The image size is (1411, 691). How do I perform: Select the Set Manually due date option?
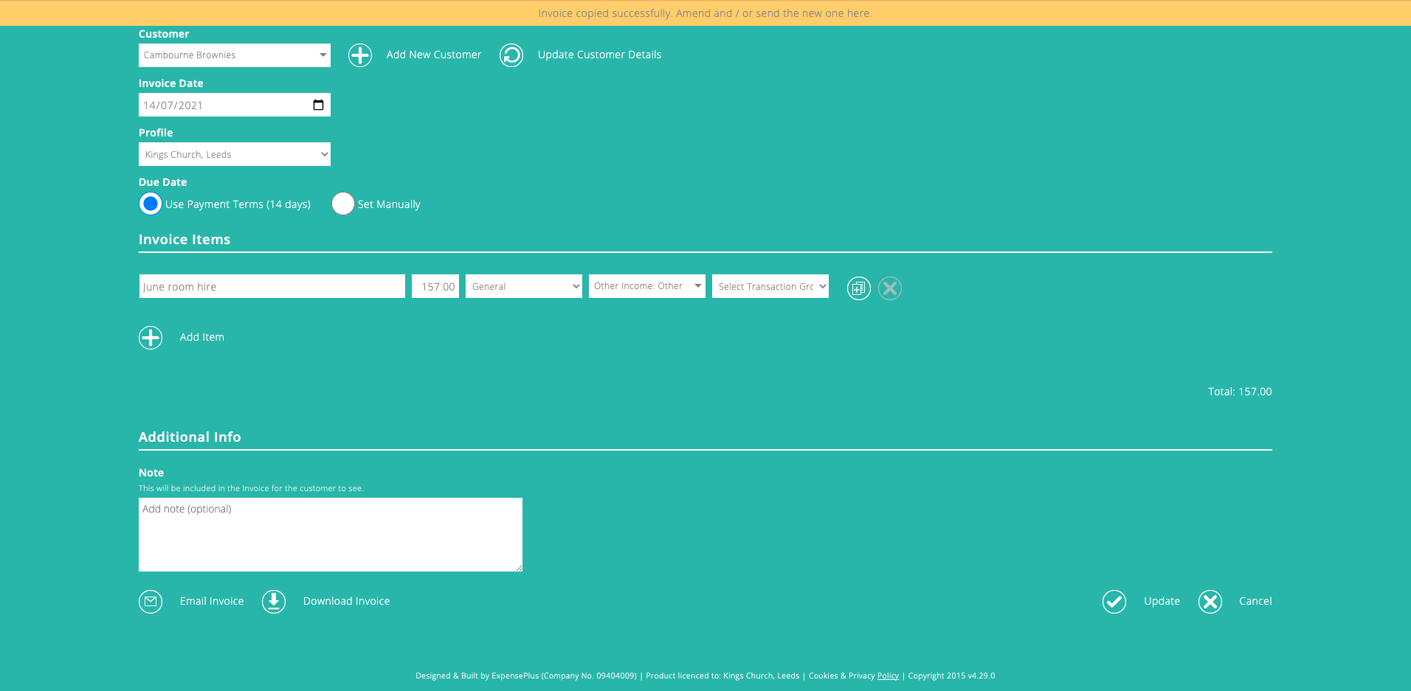[342, 204]
